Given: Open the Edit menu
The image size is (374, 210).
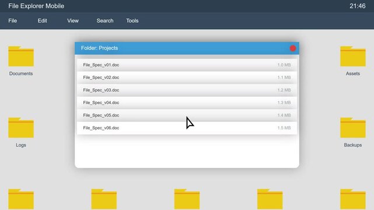Looking at the screenshot, I should 42,21.
